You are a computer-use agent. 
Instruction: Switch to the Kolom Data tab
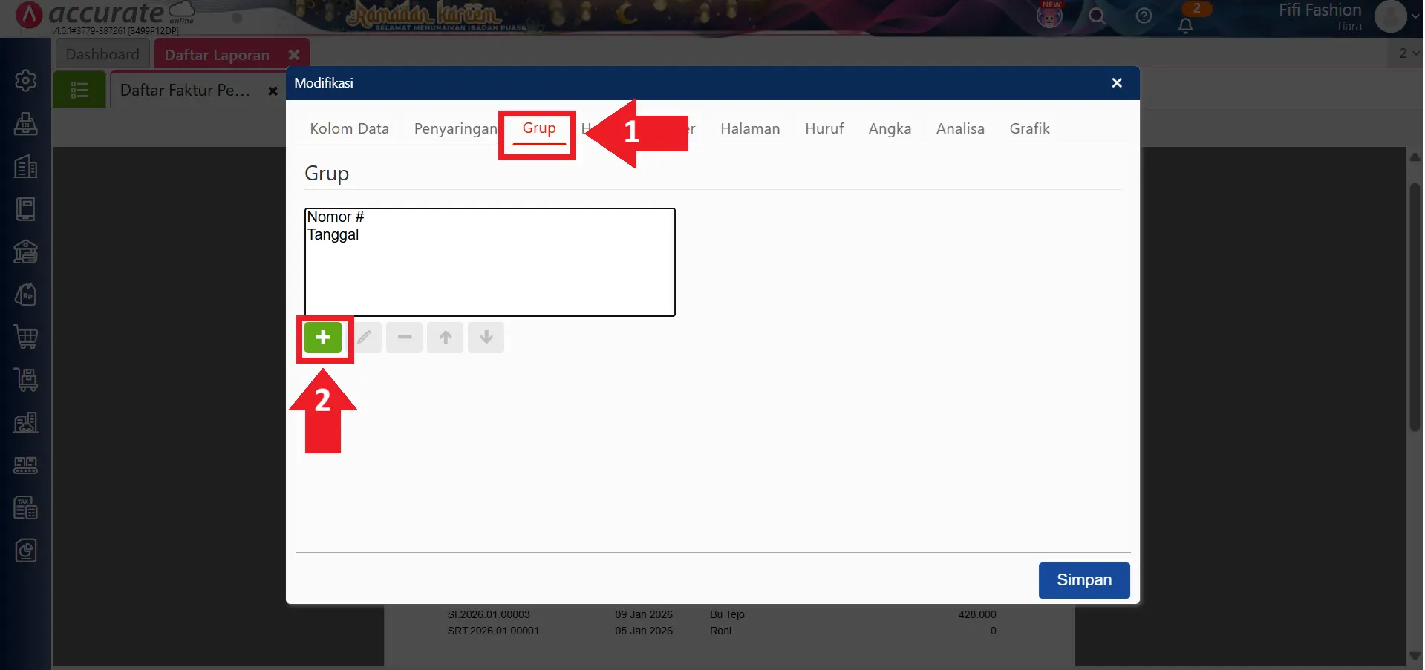click(349, 128)
